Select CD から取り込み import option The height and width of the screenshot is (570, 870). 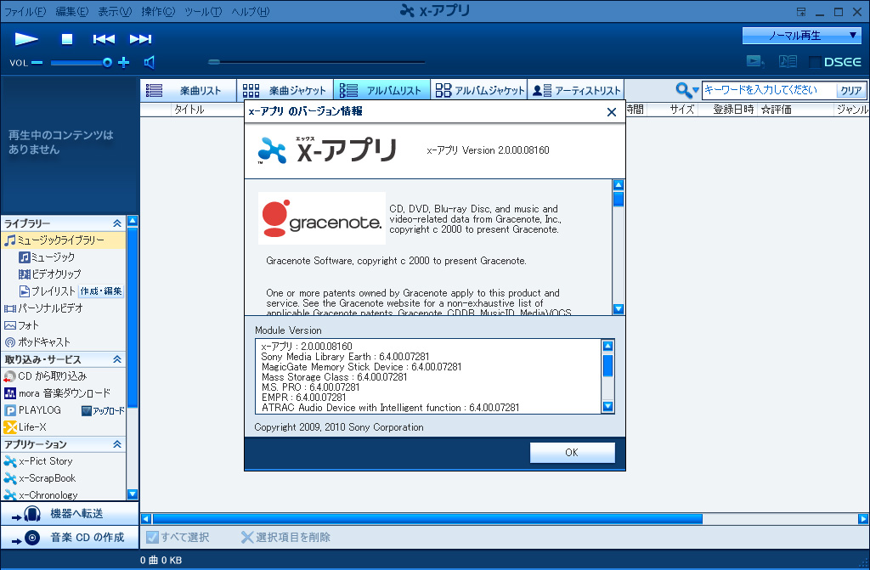point(45,376)
